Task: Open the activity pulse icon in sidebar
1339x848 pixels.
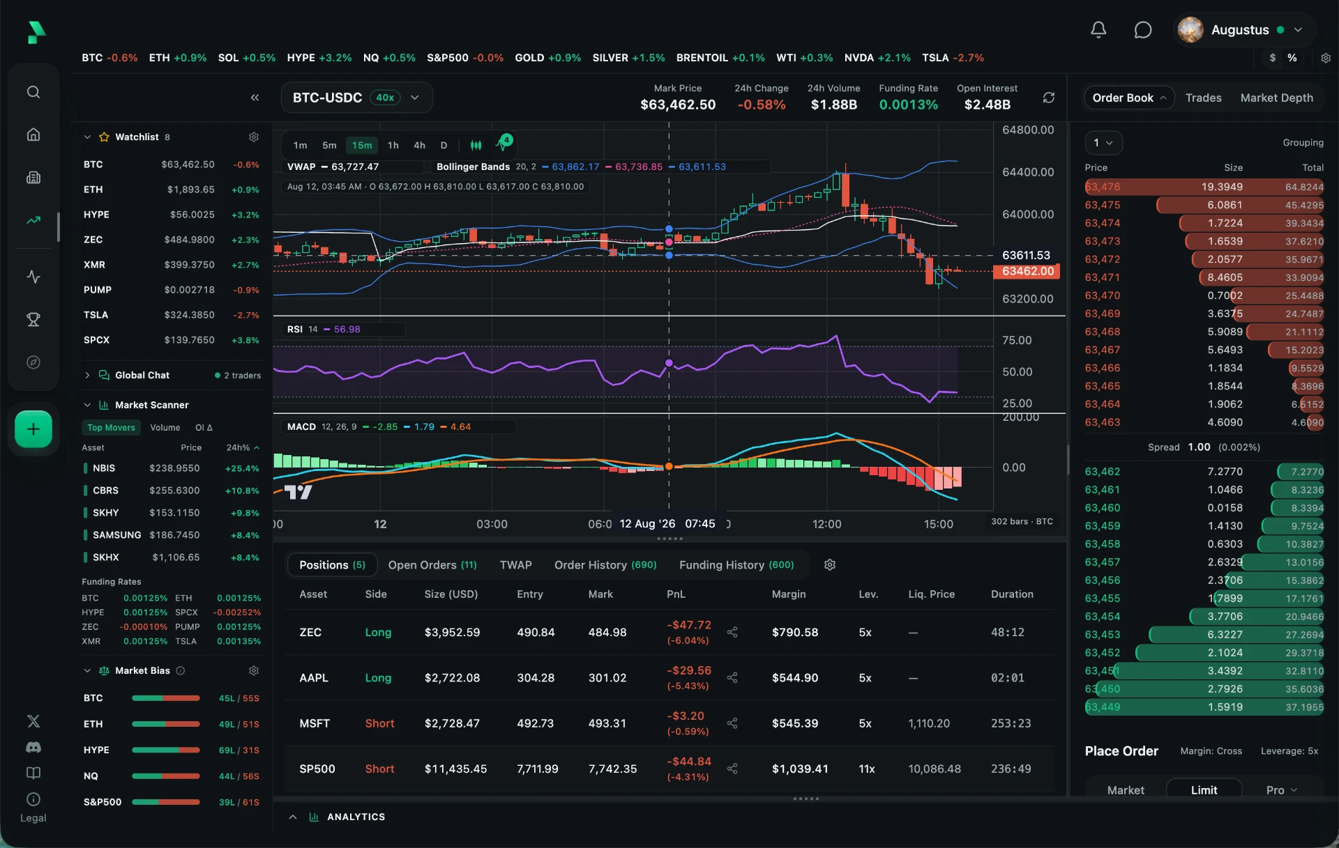Action: coord(33,277)
